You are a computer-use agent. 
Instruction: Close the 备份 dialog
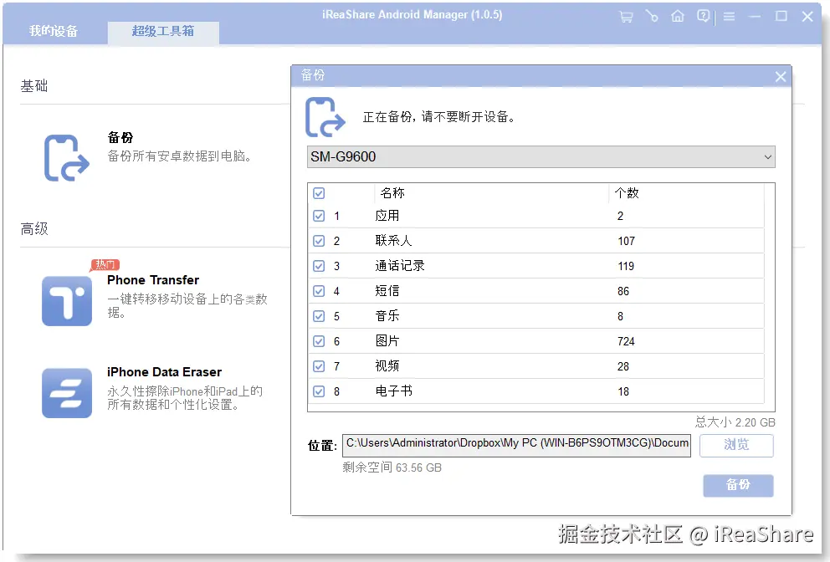tap(780, 76)
